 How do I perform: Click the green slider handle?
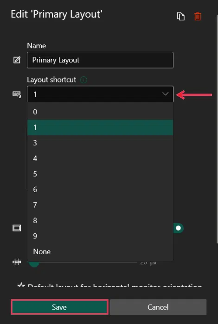click(34, 263)
